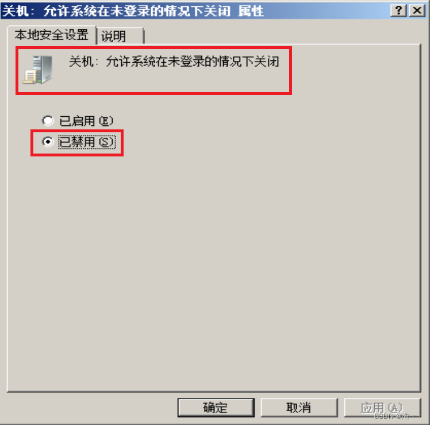Click the policy name text beside server icon
Screen dimensions: 430x425
click(174, 61)
